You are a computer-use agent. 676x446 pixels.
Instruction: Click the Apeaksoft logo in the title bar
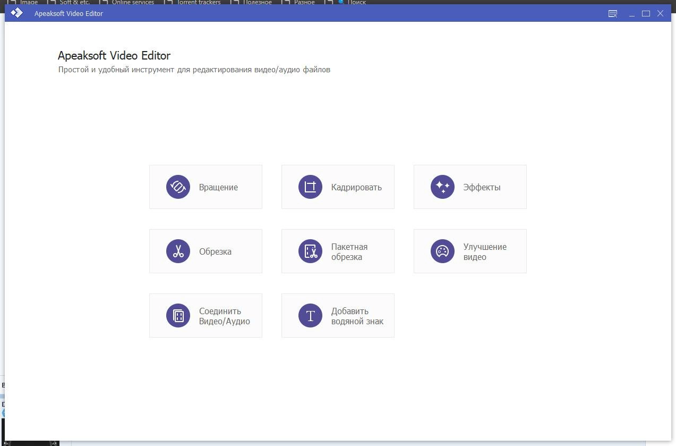pyautogui.click(x=16, y=13)
